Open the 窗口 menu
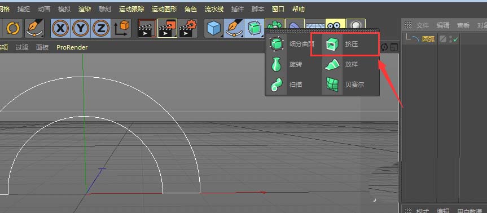Viewport: 487px width, 213px height. (x=278, y=10)
